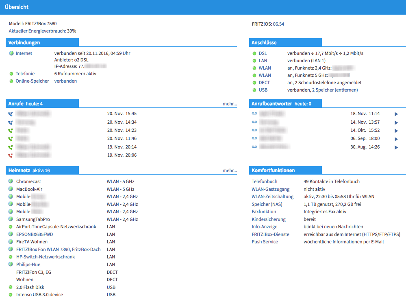Open the Anschlüsse section header

(x=285, y=43)
